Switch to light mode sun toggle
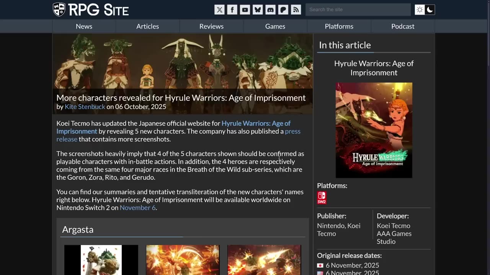490x275 pixels. [420, 10]
